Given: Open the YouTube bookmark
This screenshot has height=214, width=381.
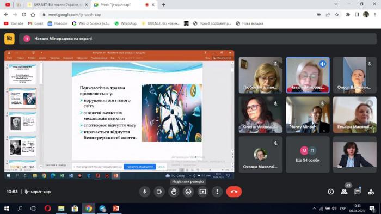Looking at the screenshot, I should (x=14, y=23).
